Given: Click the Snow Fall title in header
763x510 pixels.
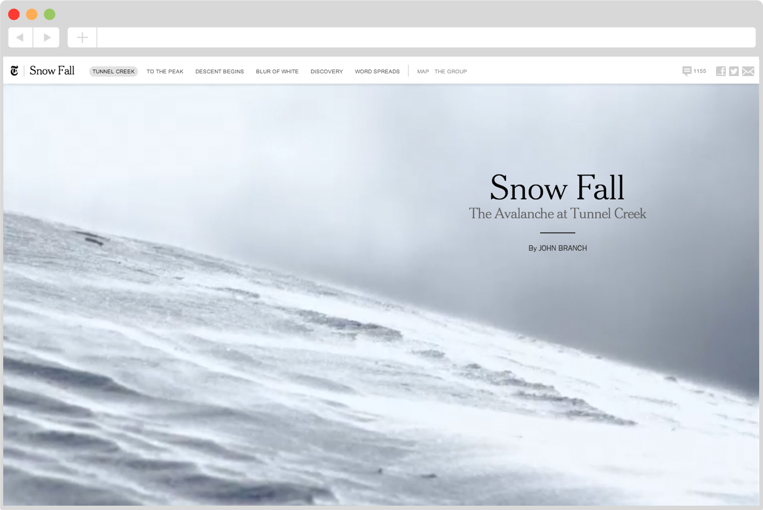Looking at the screenshot, I should pos(52,71).
